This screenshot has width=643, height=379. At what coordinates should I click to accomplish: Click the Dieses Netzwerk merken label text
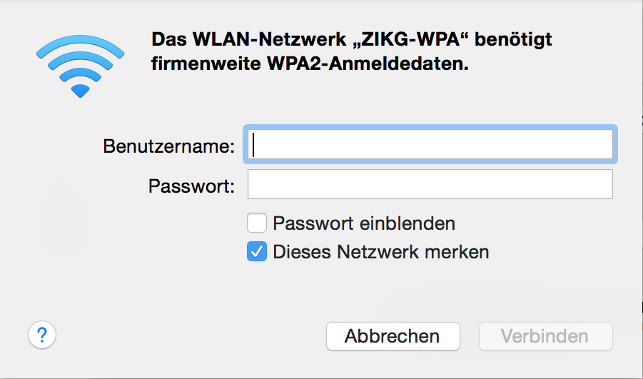(x=381, y=252)
